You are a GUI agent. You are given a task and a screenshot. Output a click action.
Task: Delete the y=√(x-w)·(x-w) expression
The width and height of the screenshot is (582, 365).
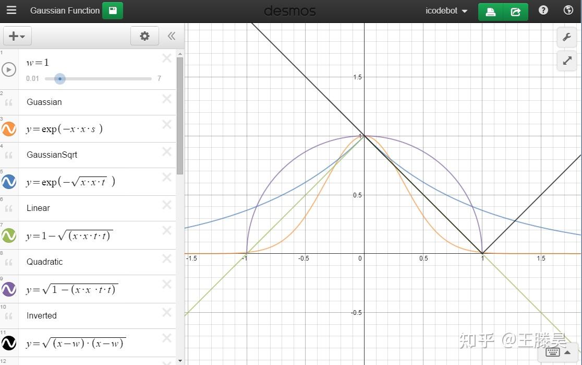[x=167, y=338]
